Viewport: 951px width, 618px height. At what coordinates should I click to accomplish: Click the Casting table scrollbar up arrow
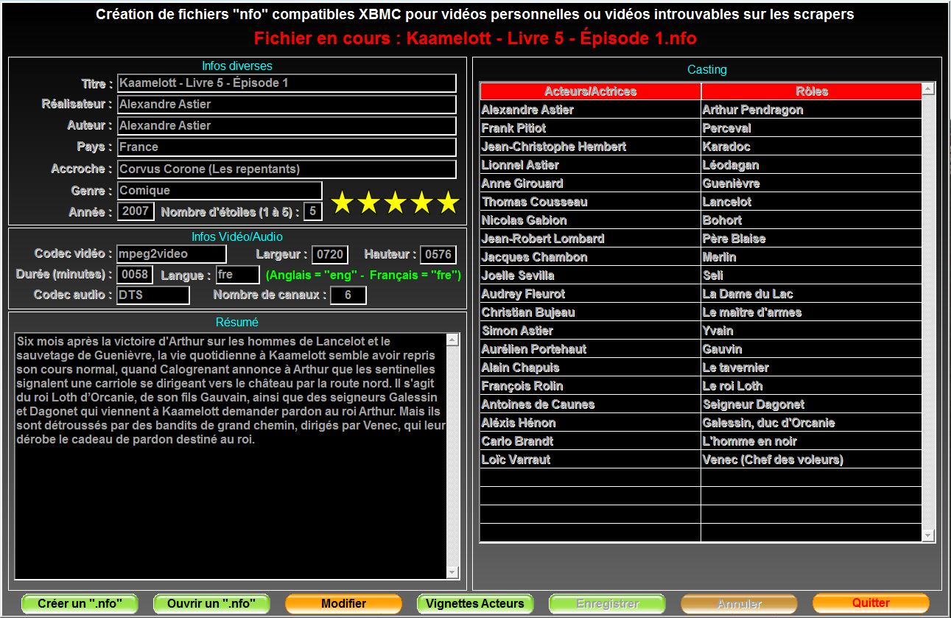(x=928, y=89)
